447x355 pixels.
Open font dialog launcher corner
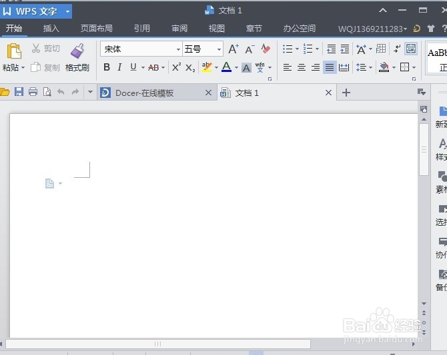pyautogui.click(x=270, y=79)
